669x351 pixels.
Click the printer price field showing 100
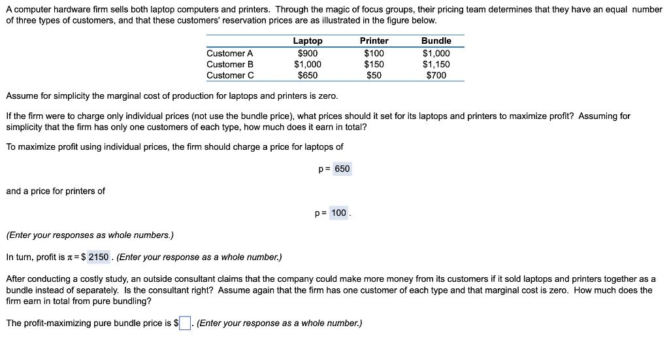tap(338, 212)
